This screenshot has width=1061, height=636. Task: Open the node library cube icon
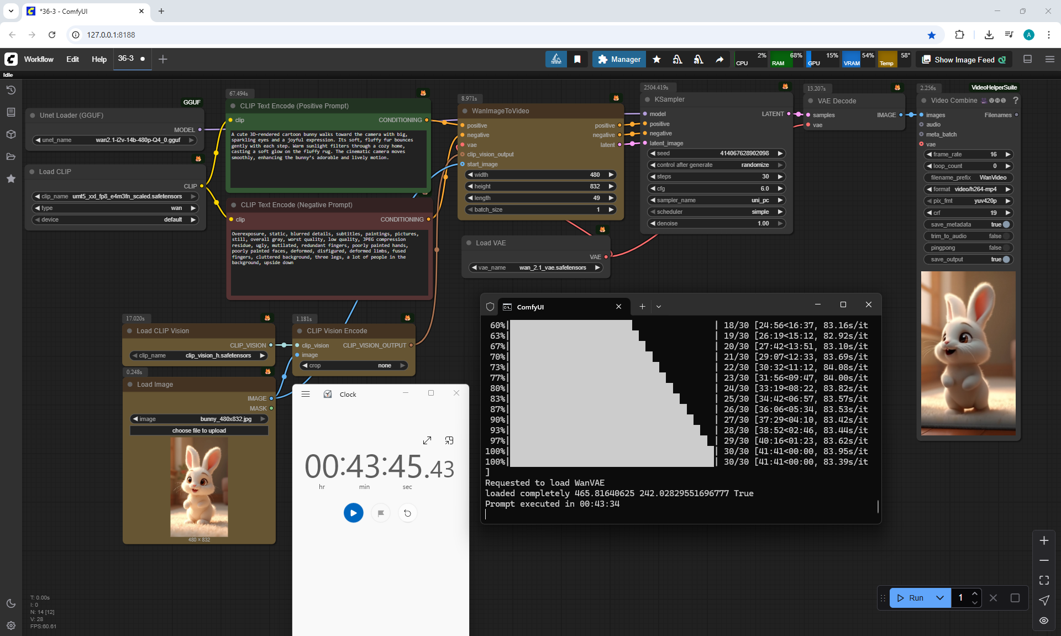pyautogui.click(x=11, y=134)
